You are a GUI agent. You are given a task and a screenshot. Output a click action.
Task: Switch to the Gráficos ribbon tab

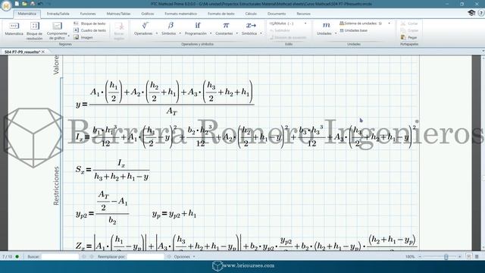pos(148,14)
